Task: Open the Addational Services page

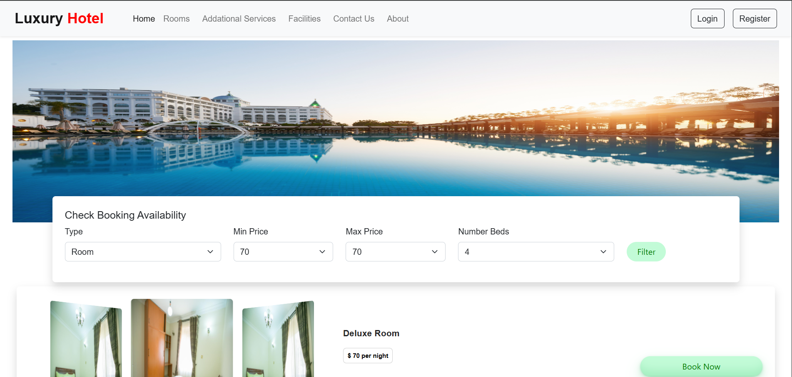Action: [239, 19]
